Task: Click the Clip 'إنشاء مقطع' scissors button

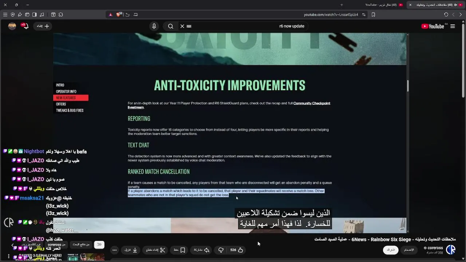Action: click(x=155, y=250)
